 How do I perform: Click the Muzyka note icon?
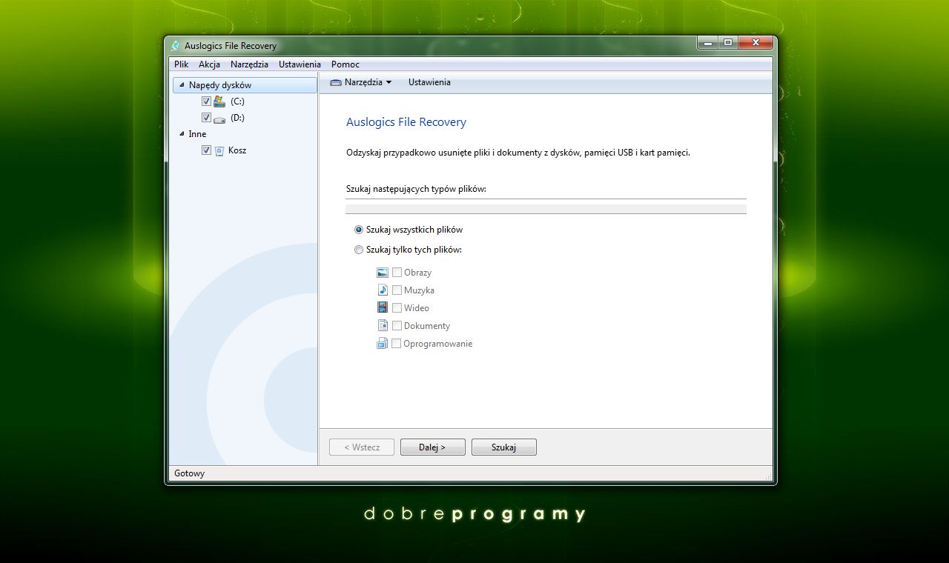pyautogui.click(x=383, y=290)
